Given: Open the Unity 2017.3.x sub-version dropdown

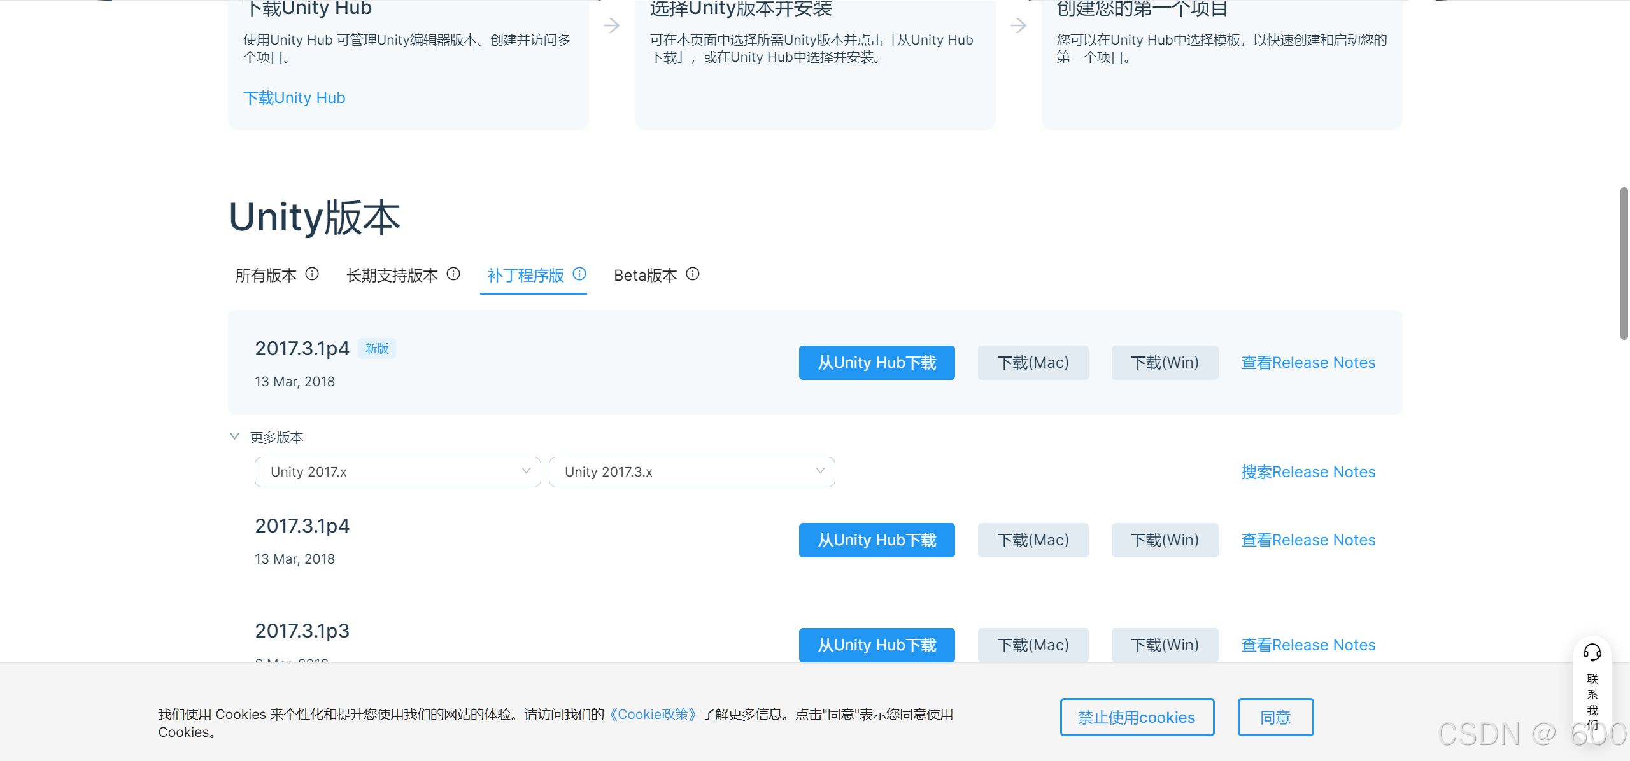Looking at the screenshot, I should [692, 472].
